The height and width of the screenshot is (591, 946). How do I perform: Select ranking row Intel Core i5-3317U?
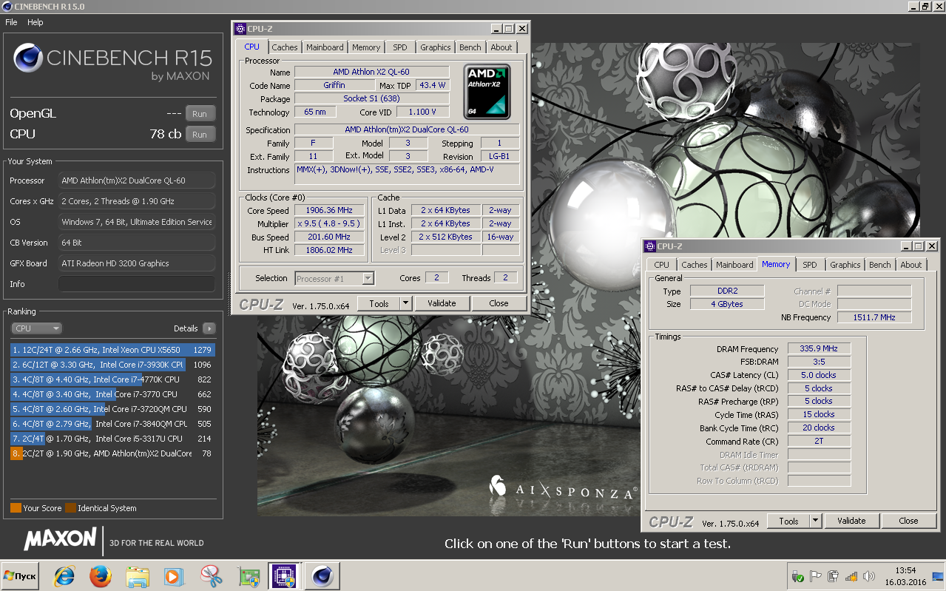pos(112,439)
